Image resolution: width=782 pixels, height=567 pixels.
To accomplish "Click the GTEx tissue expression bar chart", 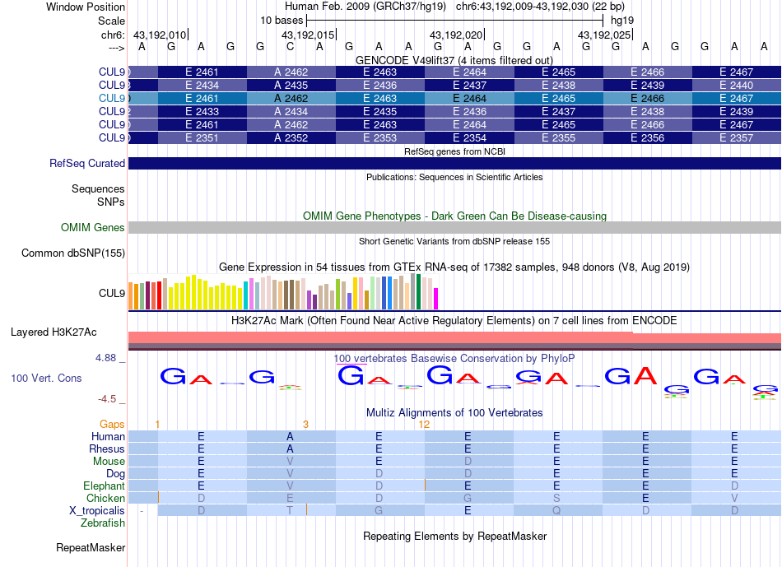I will 283,291.
